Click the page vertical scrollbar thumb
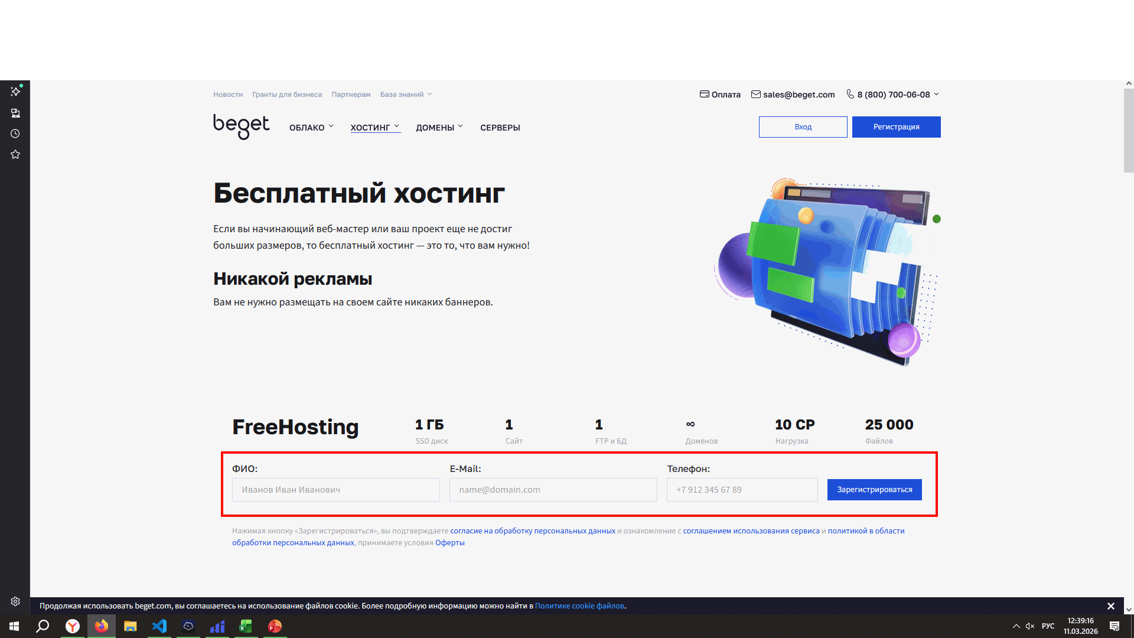1134x638 pixels. (1129, 131)
